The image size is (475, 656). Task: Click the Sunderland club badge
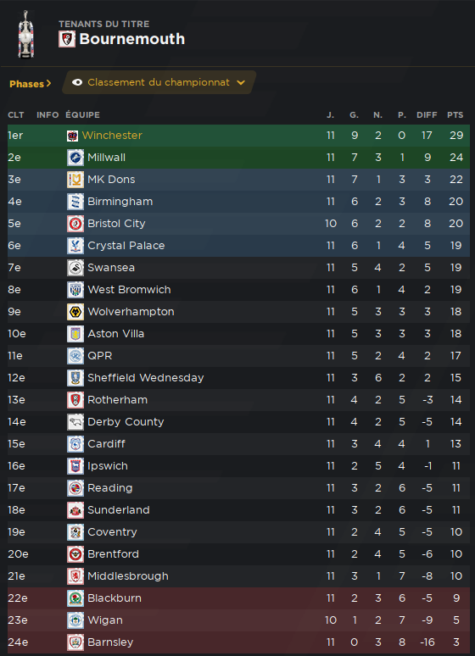[75, 510]
